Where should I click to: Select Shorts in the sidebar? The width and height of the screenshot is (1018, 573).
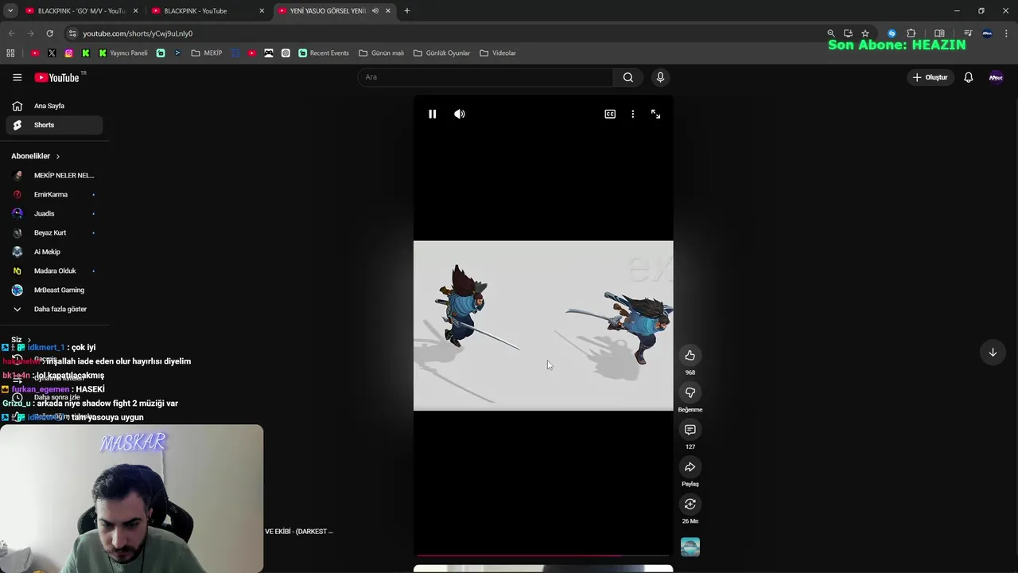click(x=54, y=125)
